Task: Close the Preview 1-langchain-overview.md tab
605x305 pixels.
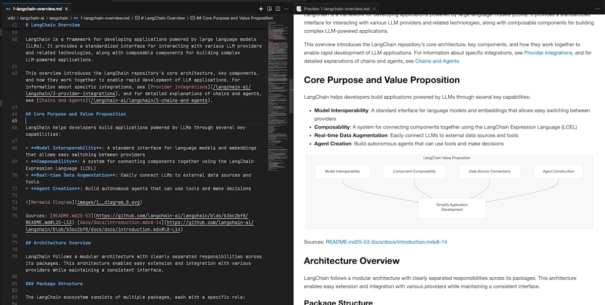Action: click(375, 9)
